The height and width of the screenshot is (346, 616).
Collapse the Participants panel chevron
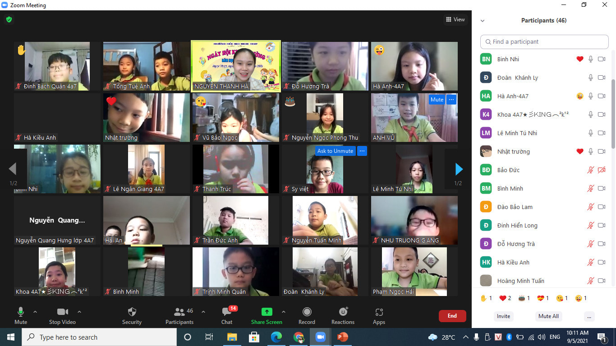[x=483, y=21]
